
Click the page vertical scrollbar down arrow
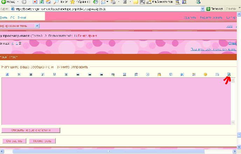239,147
